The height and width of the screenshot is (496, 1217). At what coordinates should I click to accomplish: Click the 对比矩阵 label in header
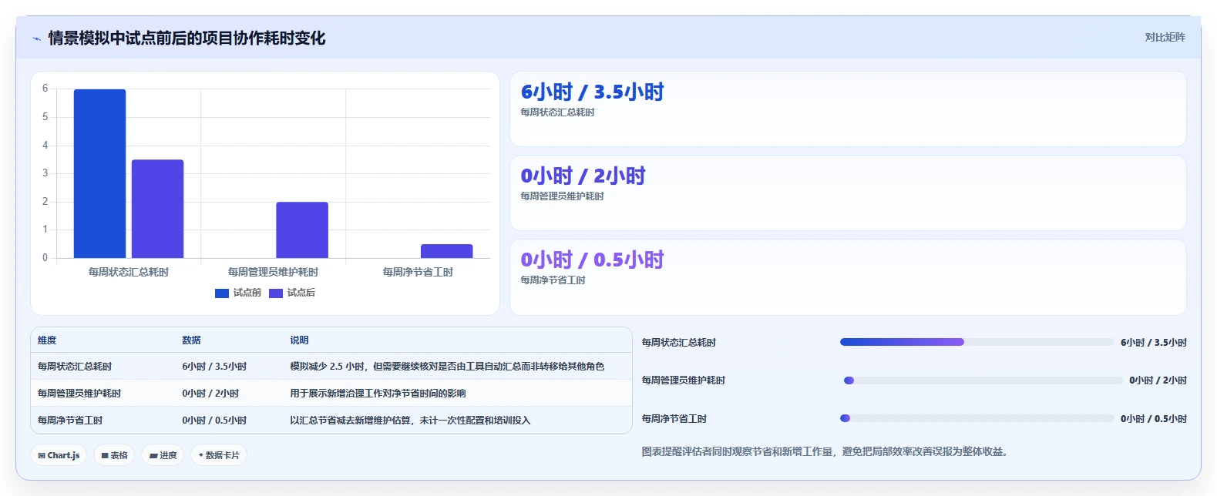1165,37
